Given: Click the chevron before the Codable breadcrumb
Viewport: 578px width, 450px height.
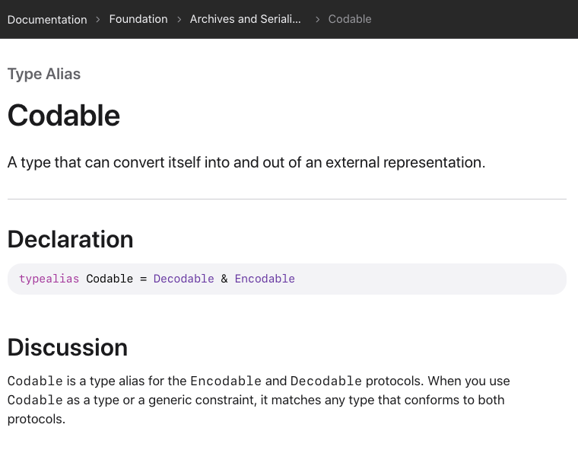Looking at the screenshot, I should click(x=318, y=19).
